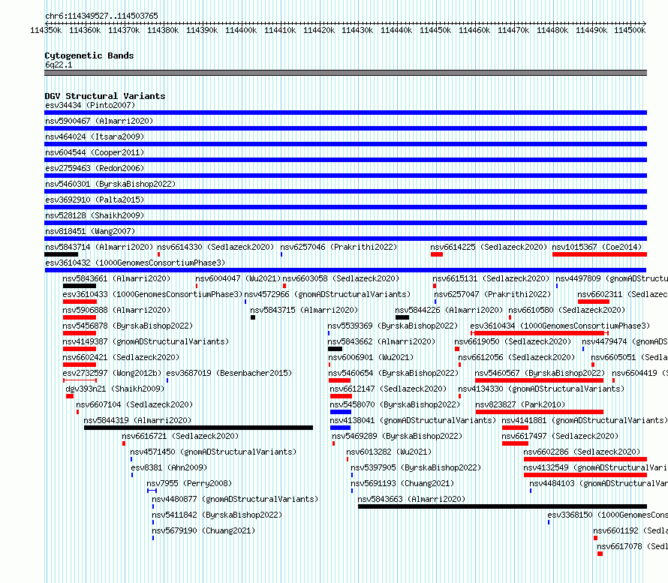Click black bar under nsv5843662
Screen dimensions: 668x583
pyautogui.click(x=335, y=349)
